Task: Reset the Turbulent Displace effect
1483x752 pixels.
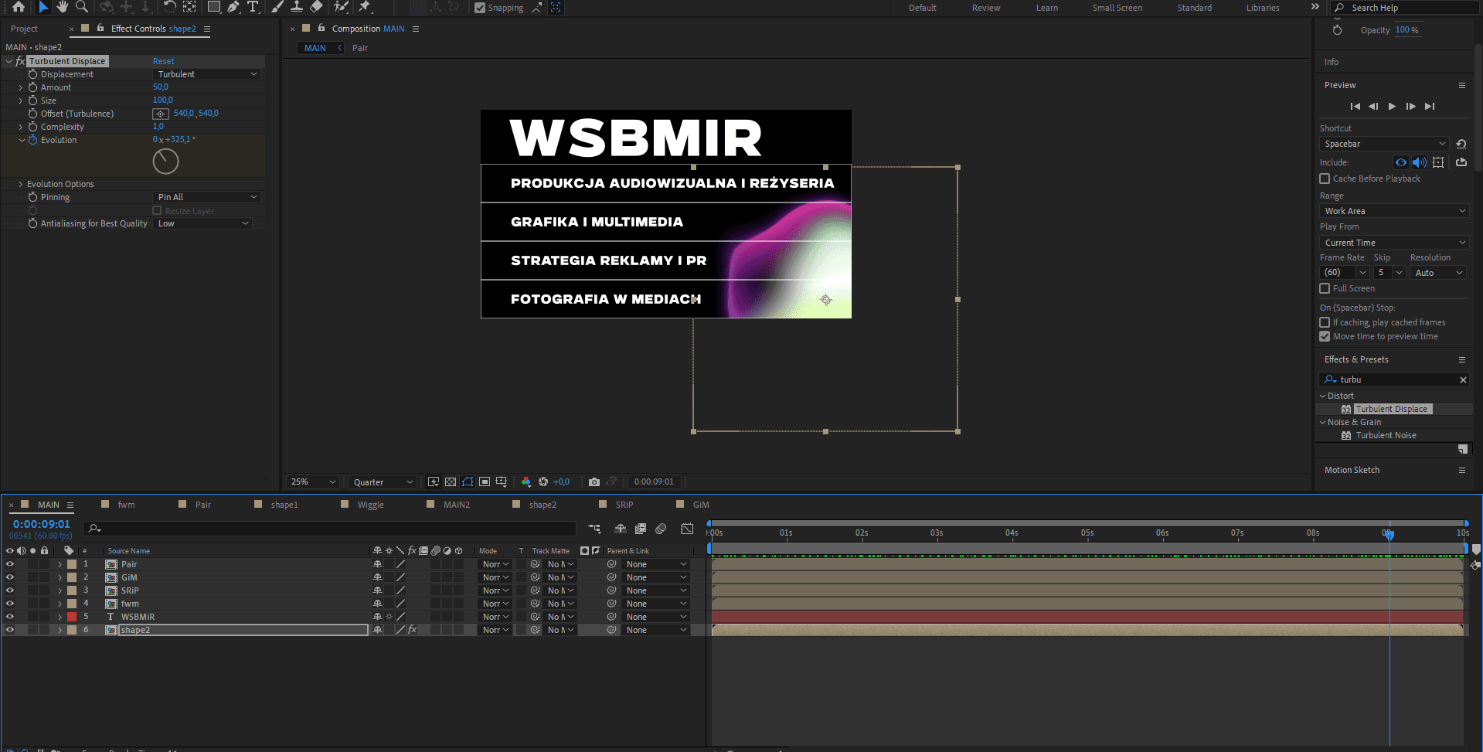Action: 163,61
